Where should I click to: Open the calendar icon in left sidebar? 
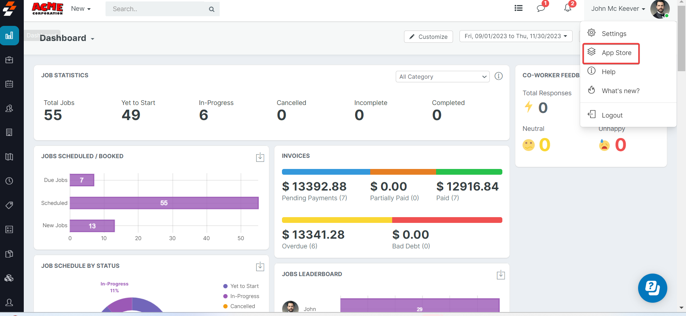(9, 84)
